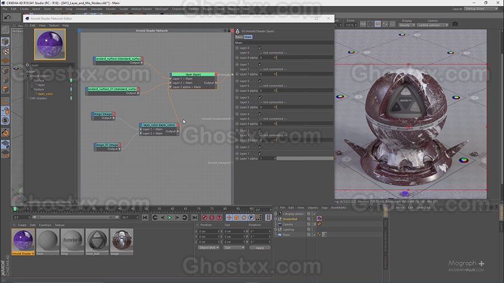Click the checkerboard texture mode icon in sidebar

[6, 51]
